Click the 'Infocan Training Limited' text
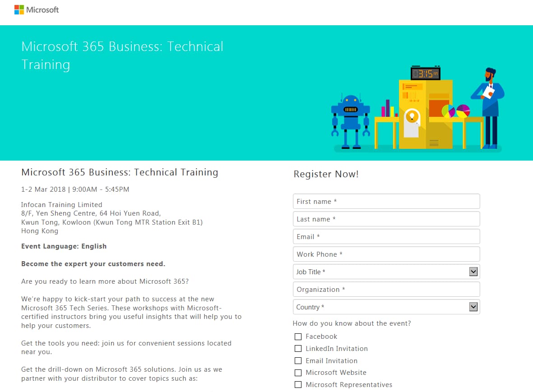The image size is (533, 392). [61, 204]
